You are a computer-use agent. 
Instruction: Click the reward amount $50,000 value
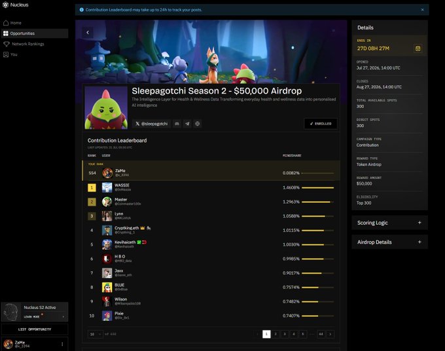(x=364, y=183)
